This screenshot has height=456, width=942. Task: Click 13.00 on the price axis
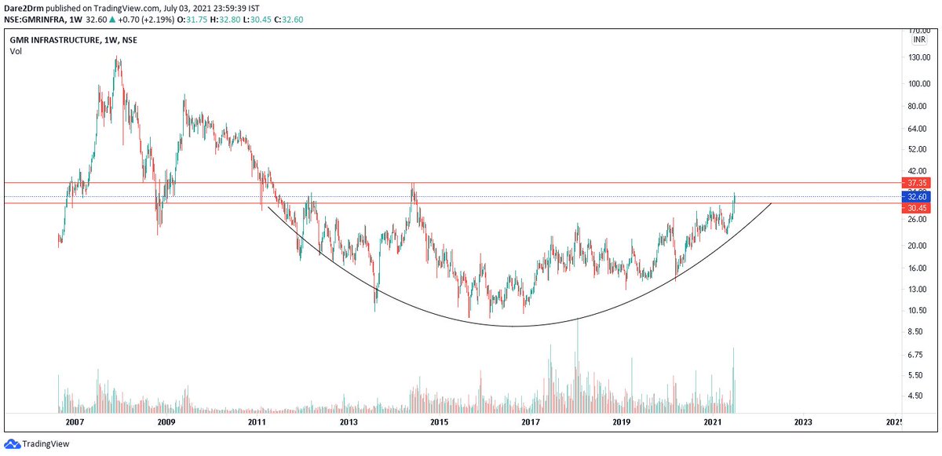[919, 289]
